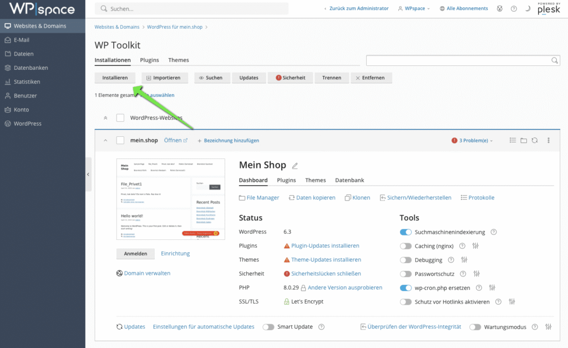Click the Installieren button
The width and height of the screenshot is (568, 348).
(115, 78)
